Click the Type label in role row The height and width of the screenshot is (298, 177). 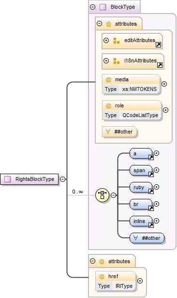[111, 115]
